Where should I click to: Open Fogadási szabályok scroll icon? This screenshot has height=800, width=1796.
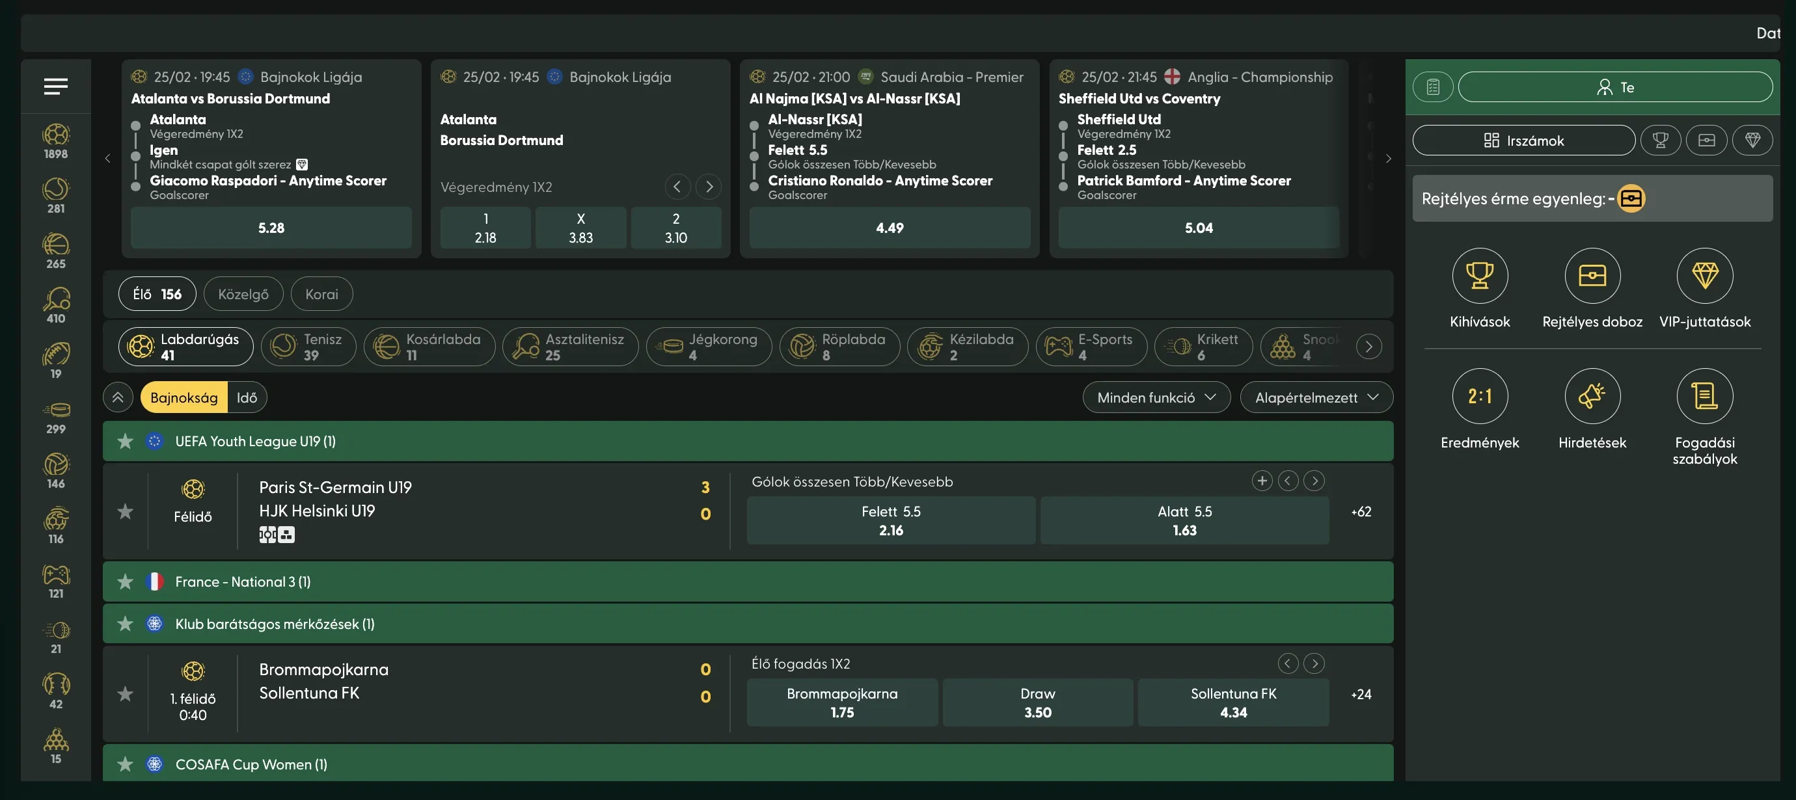(x=1704, y=397)
